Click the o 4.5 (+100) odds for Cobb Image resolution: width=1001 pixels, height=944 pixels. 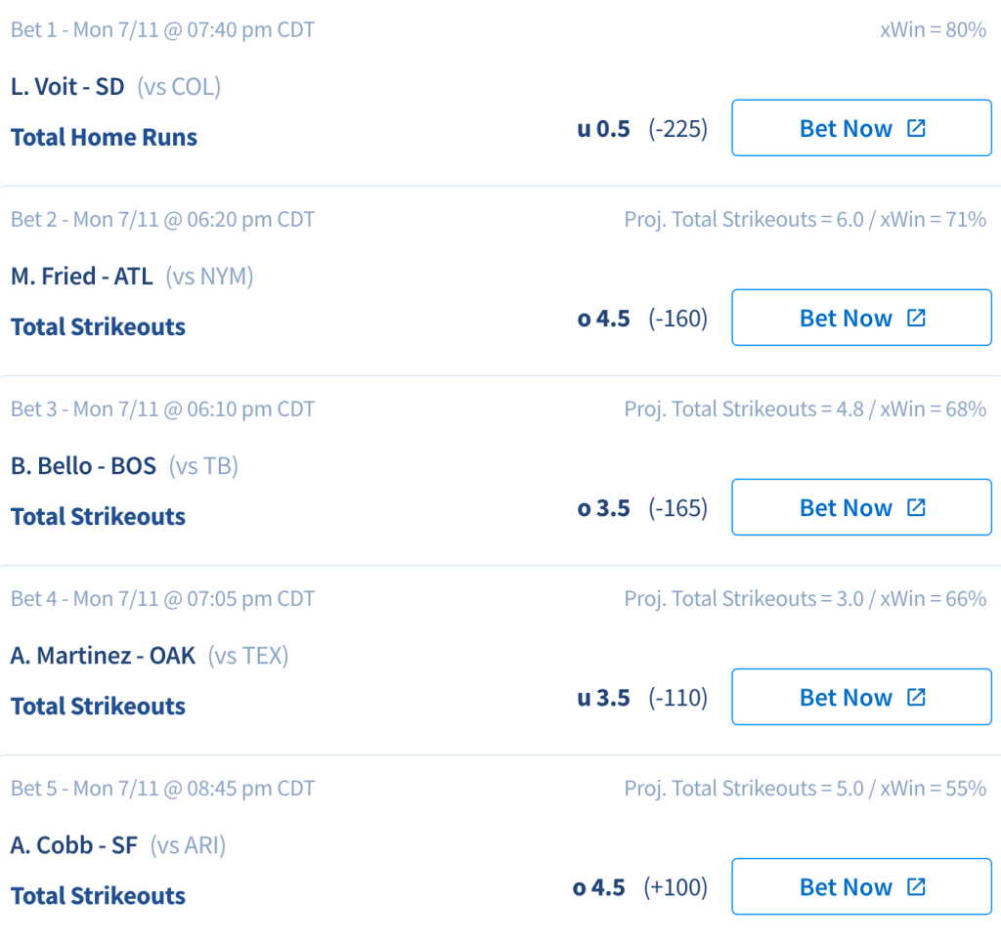639,887
